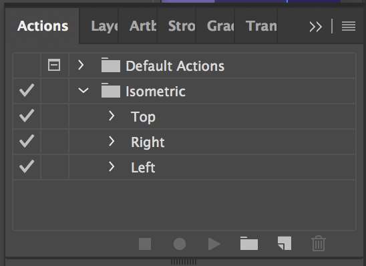Open the Transform panel tab
This screenshot has height=266, width=366.
point(261,26)
